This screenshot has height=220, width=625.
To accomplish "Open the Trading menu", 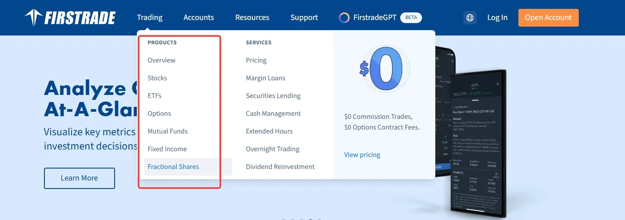I will pos(150,18).
